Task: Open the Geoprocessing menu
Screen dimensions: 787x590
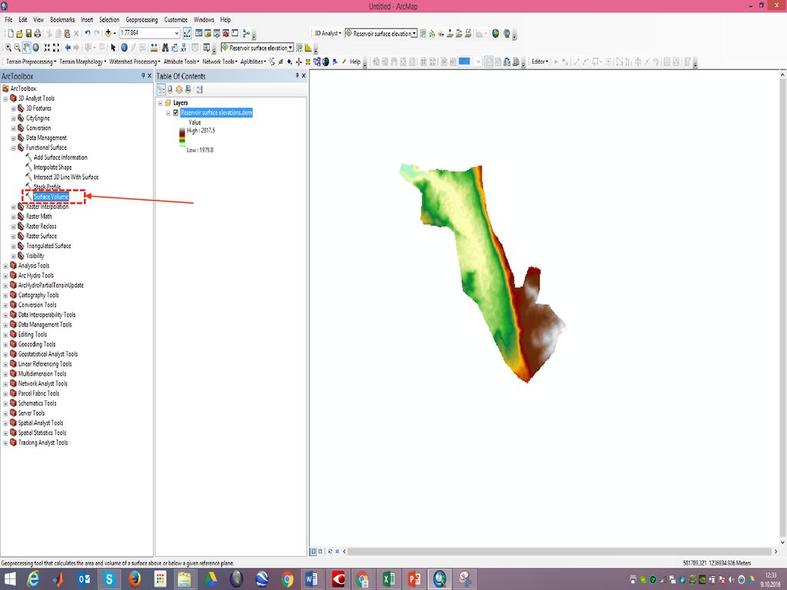Action: click(x=141, y=19)
